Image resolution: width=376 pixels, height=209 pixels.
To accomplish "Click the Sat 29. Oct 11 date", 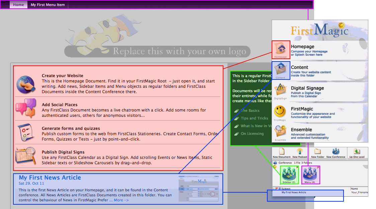I will pos(31,183).
